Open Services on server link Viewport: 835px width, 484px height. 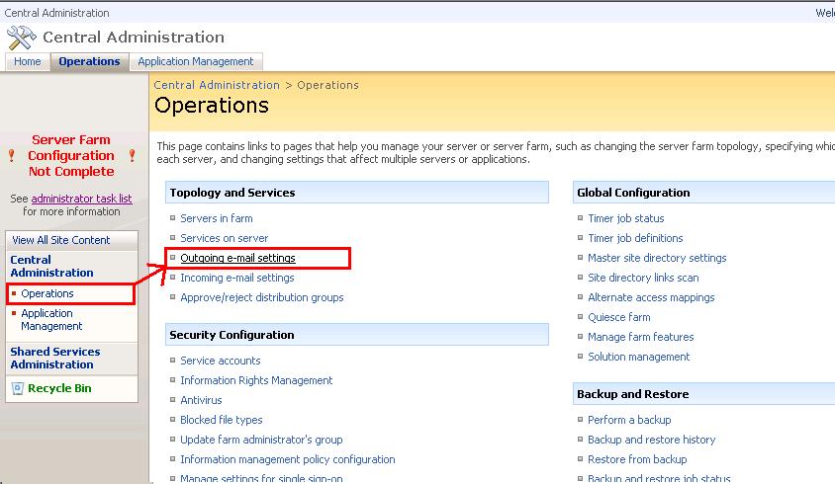(224, 238)
